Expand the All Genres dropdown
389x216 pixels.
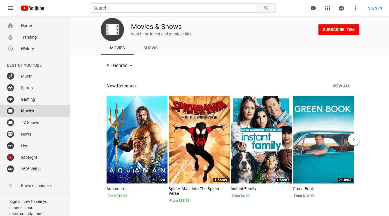pyautogui.click(x=119, y=66)
